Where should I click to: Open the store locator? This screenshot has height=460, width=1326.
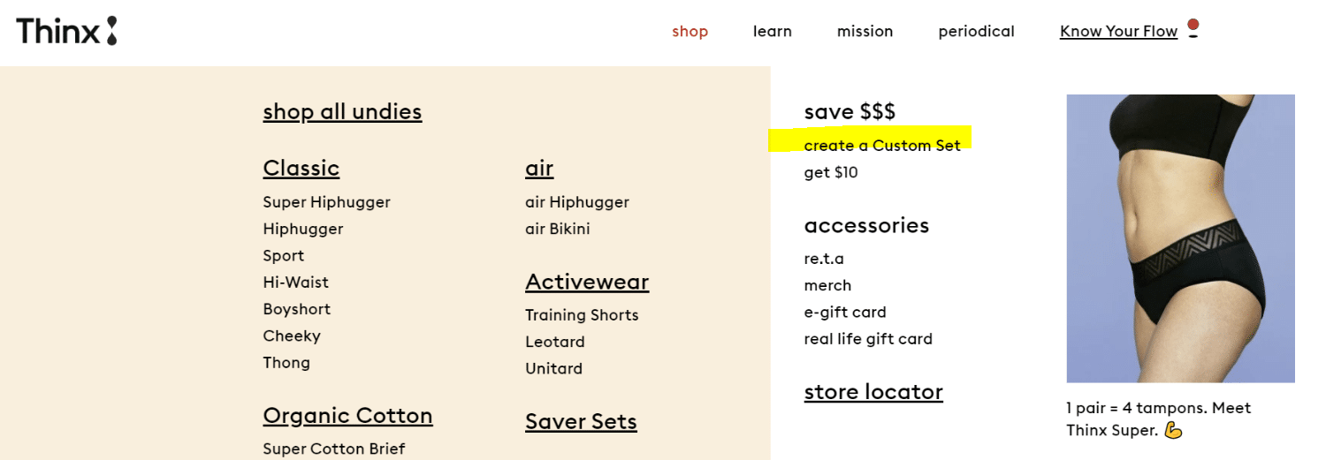pyautogui.click(x=873, y=392)
